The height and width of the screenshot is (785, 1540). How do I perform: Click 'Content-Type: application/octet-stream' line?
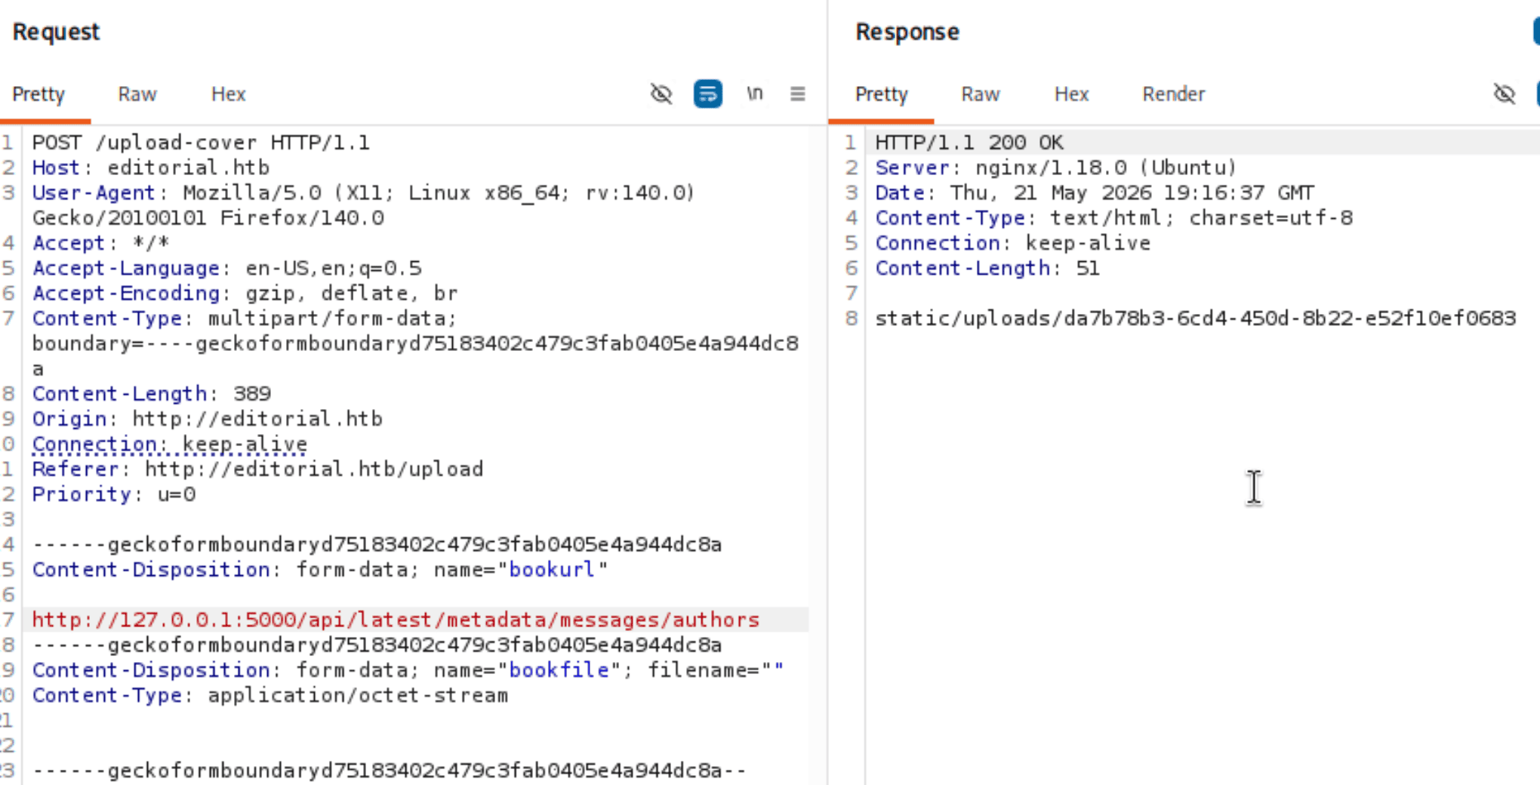[x=270, y=695]
